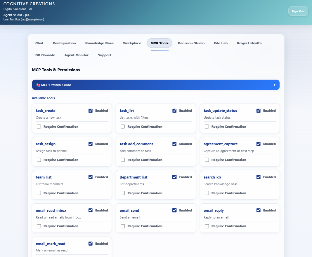Select the Decision Studio tab
Viewport: 312px width, 257px height.
pyautogui.click(x=191, y=43)
